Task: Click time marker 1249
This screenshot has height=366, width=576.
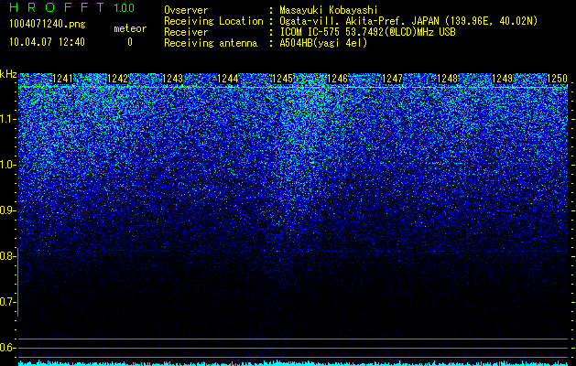Action: point(502,79)
